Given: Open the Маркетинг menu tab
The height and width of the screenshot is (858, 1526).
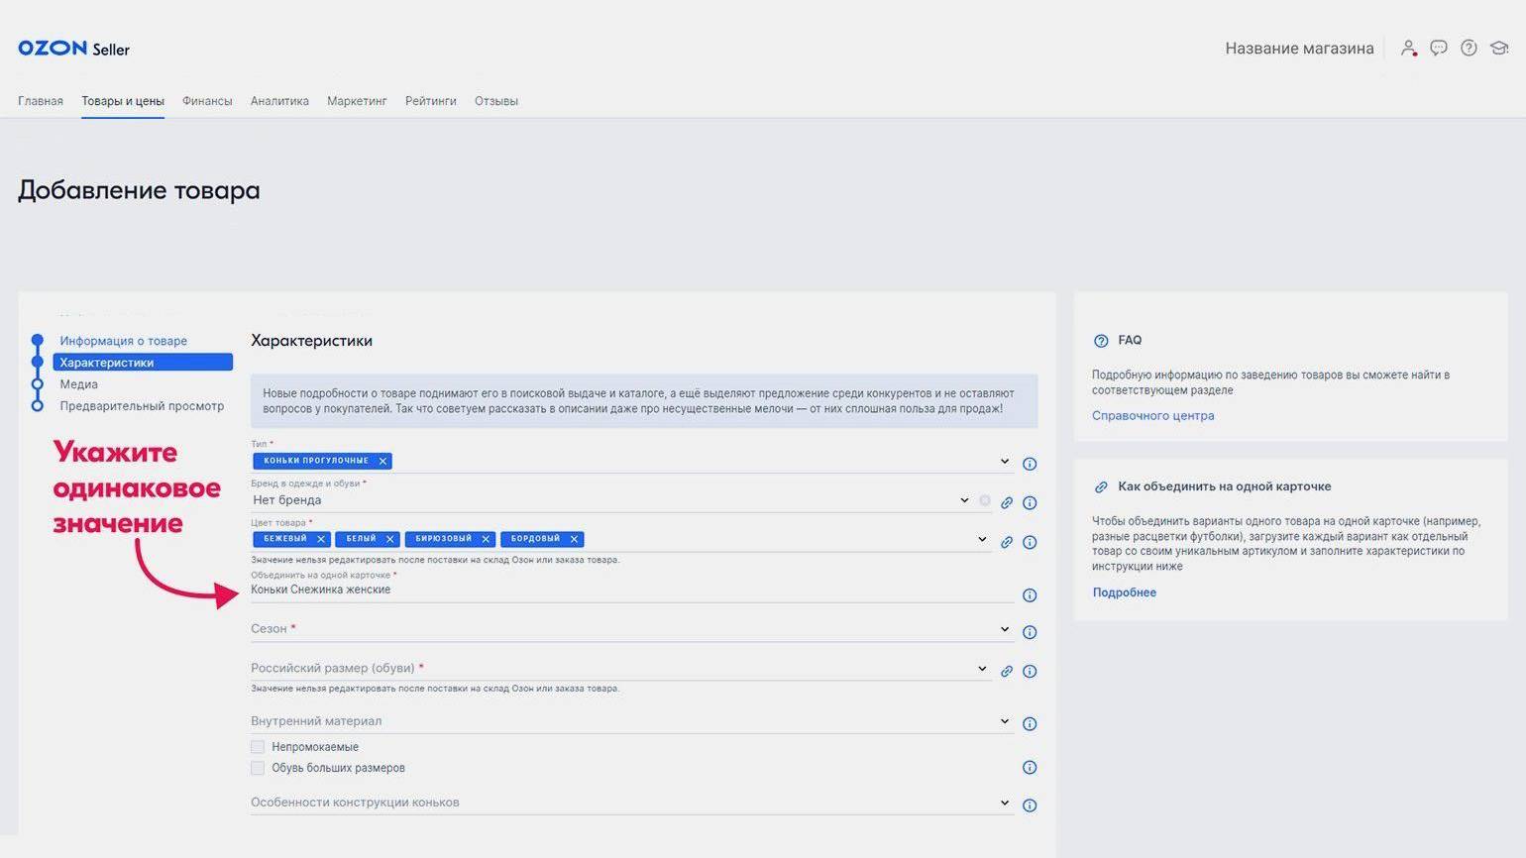Looking at the screenshot, I should [357, 101].
